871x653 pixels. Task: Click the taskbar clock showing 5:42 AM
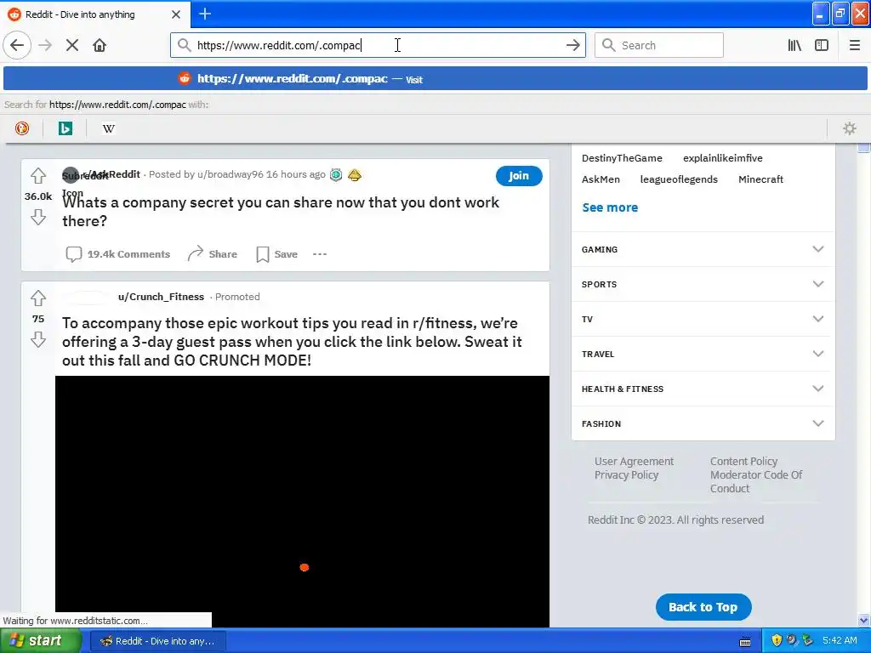[840, 641]
